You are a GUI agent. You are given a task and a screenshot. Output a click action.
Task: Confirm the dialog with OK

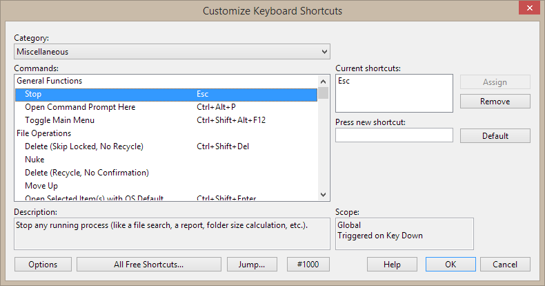tap(450, 265)
